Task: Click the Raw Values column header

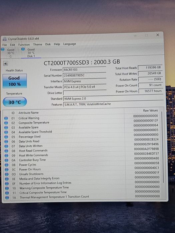Action: click(150, 111)
